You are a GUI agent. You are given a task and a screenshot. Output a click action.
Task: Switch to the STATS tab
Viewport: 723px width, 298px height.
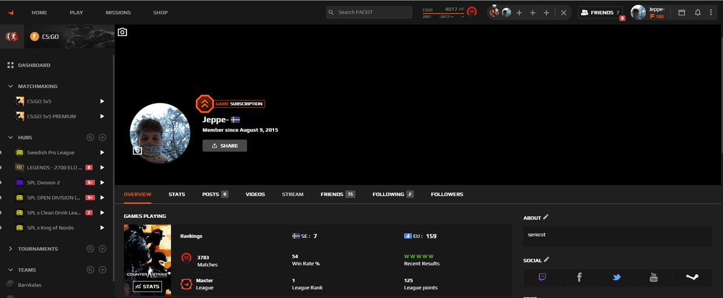click(x=177, y=194)
